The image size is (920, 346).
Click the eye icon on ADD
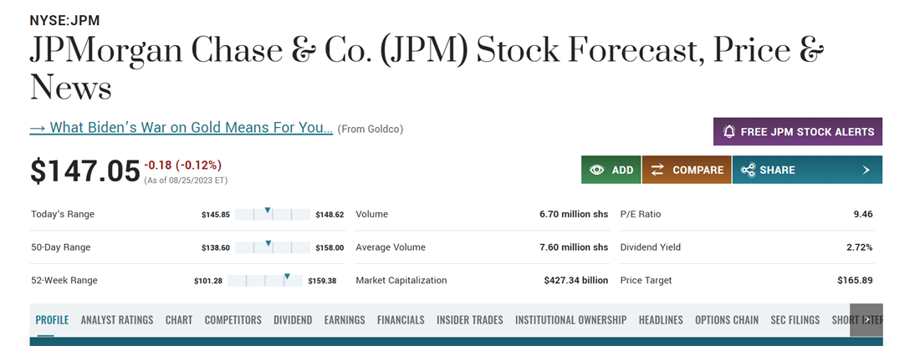pos(596,170)
